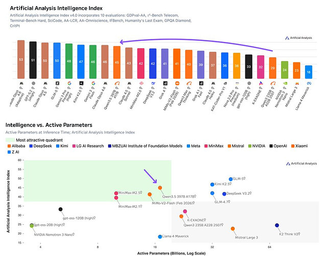Click the GLM-5 data point in scatter plot
327x256 pixels.
point(230,179)
